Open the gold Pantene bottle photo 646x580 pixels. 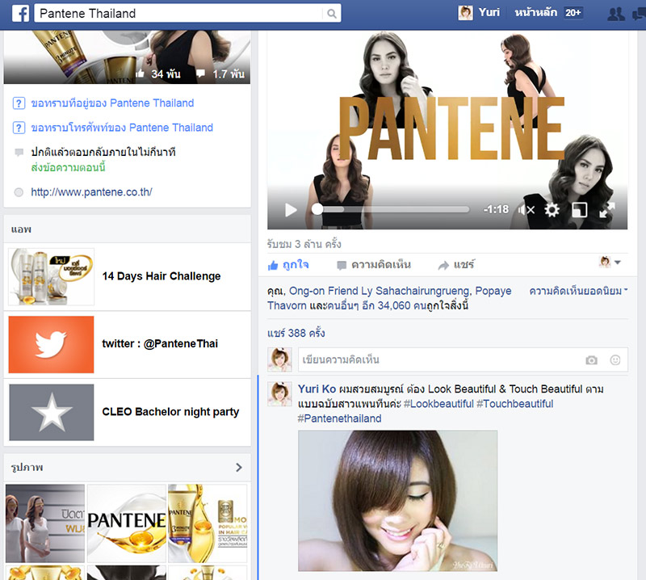click(208, 523)
